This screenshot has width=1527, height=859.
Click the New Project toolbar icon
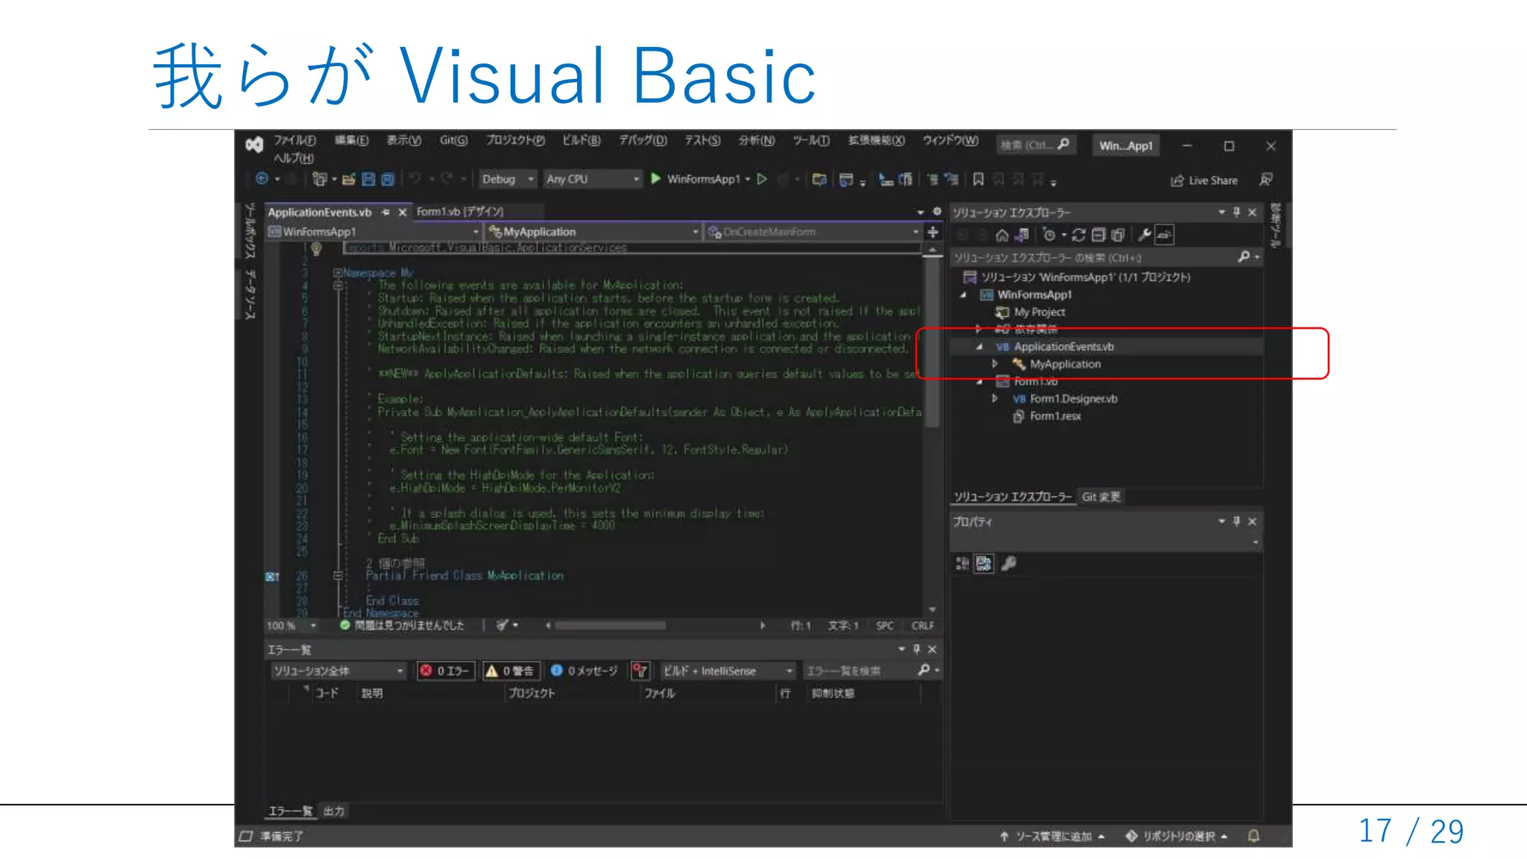(x=320, y=179)
